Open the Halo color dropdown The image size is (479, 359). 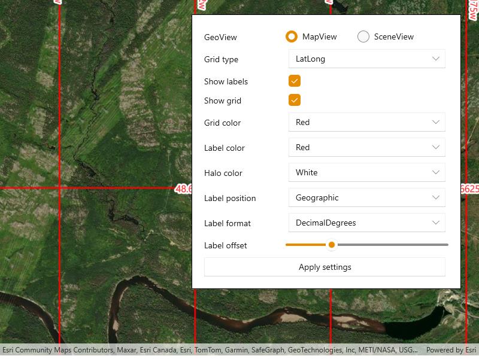pyautogui.click(x=366, y=172)
